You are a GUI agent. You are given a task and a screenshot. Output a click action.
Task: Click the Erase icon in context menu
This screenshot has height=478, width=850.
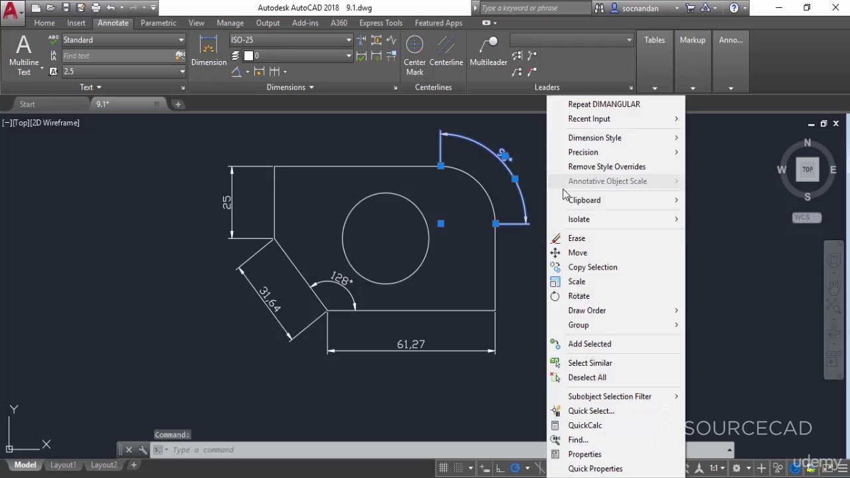[x=556, y=238]
